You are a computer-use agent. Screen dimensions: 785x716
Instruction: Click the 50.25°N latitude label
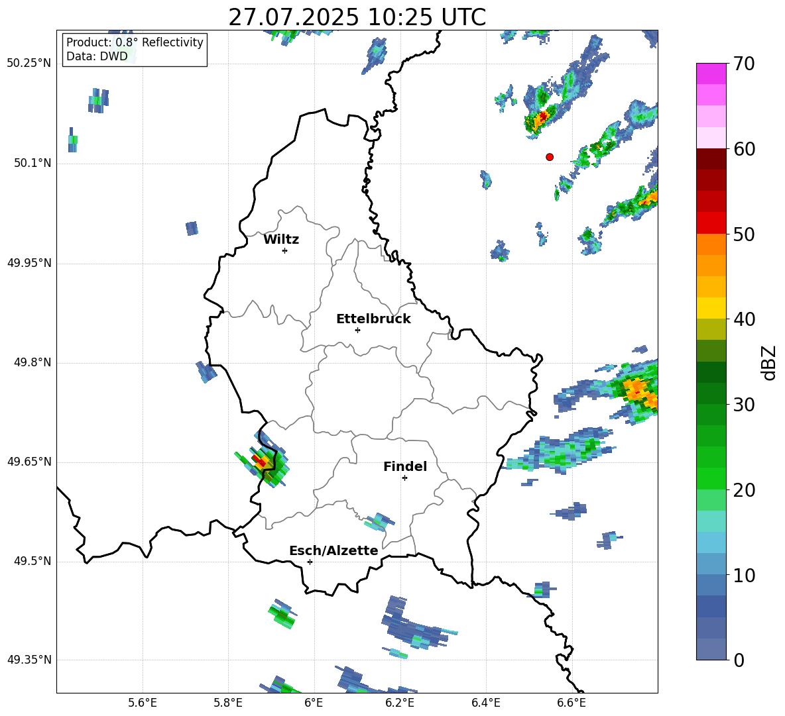click(29, 64)
